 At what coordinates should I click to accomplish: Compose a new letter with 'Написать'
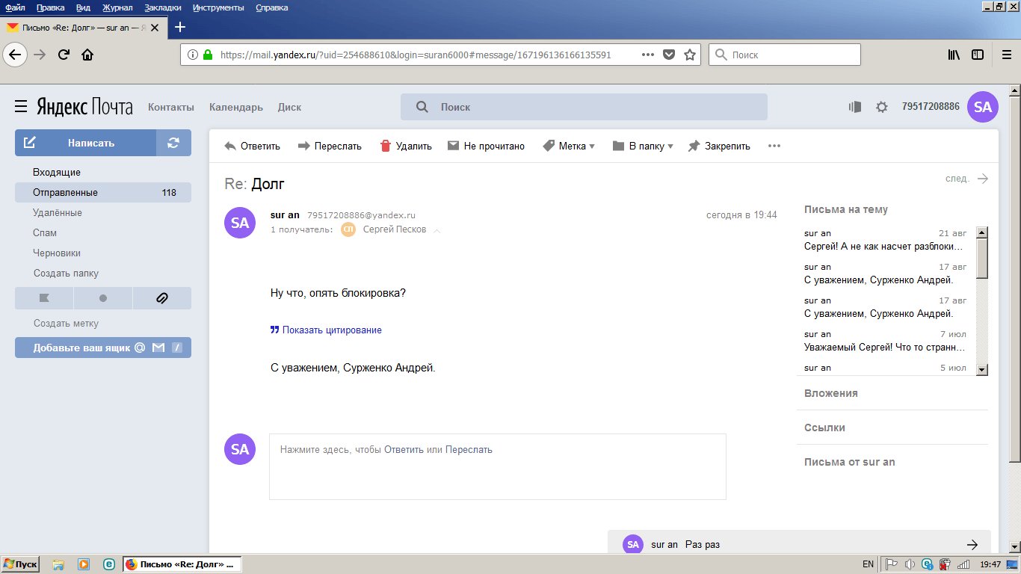[x=85, y=143]
